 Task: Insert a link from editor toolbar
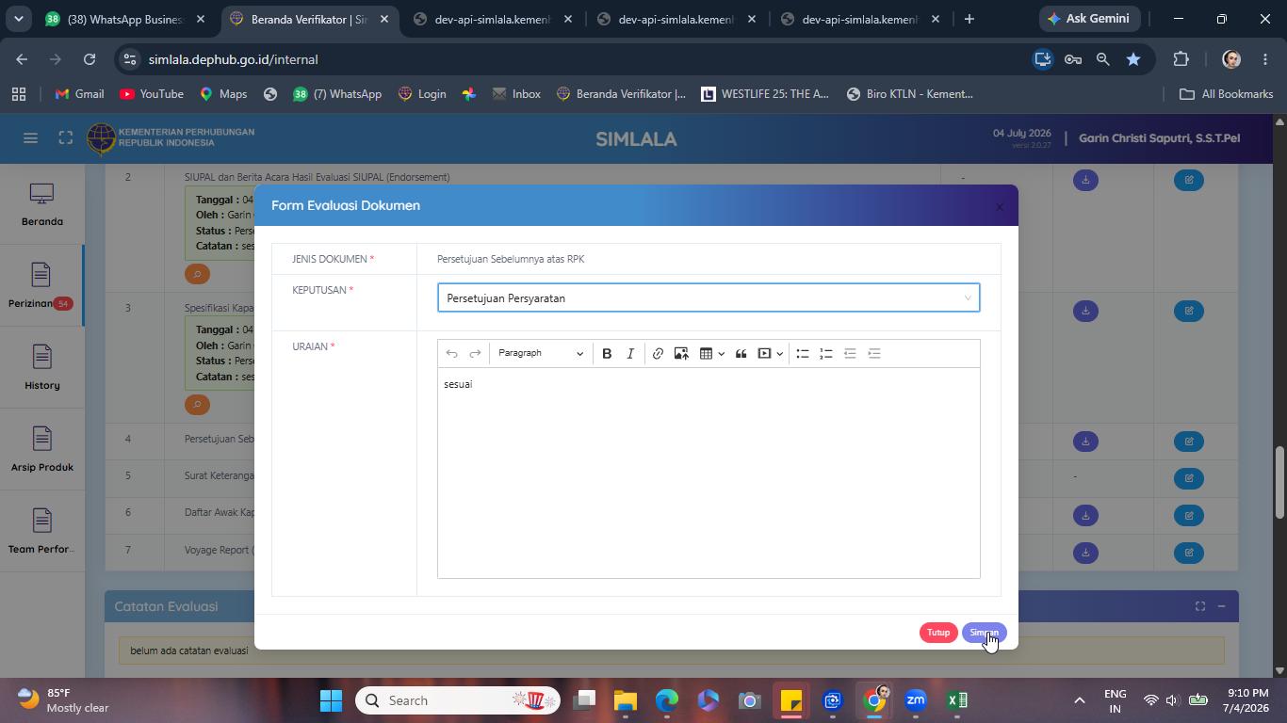coord(658,354)
